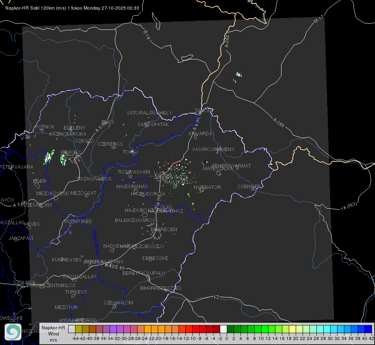Click the SATORALJAUJHELY label

point(149,113)
